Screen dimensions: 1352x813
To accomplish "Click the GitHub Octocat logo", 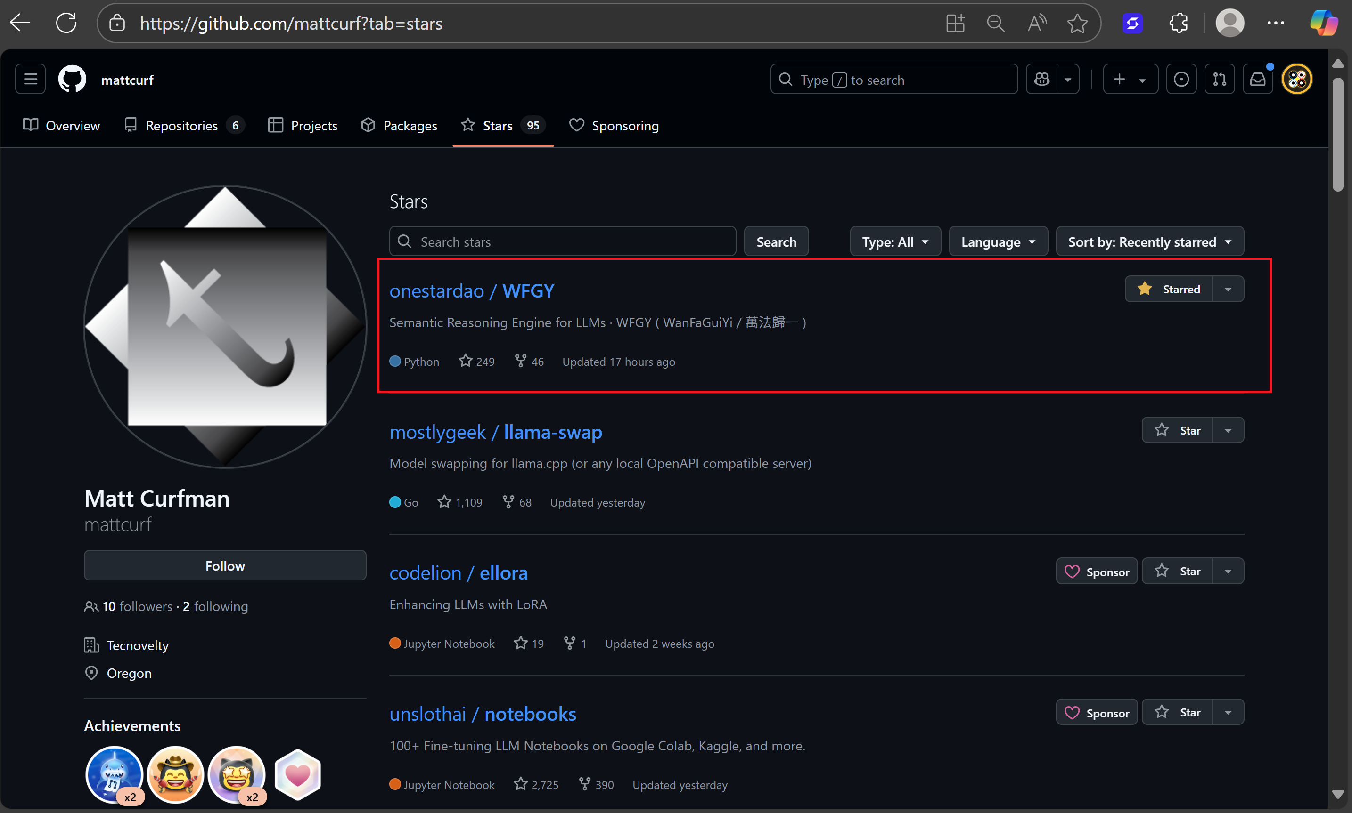I will click(x=72, y=80).
